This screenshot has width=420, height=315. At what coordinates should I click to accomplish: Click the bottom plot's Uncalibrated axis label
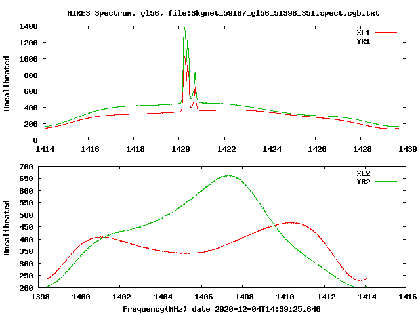coord(7,228)
